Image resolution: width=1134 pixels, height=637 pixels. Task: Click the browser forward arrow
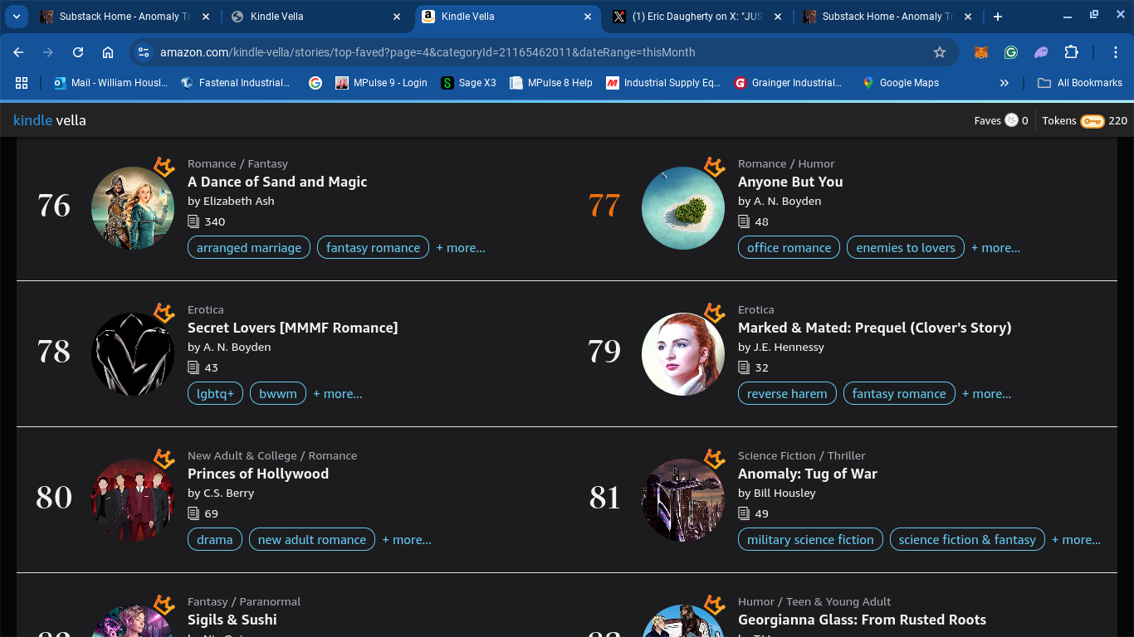point(48,52)
